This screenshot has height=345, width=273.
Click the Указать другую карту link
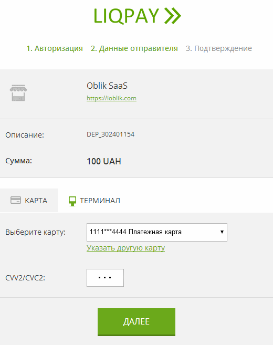point(125,248)
